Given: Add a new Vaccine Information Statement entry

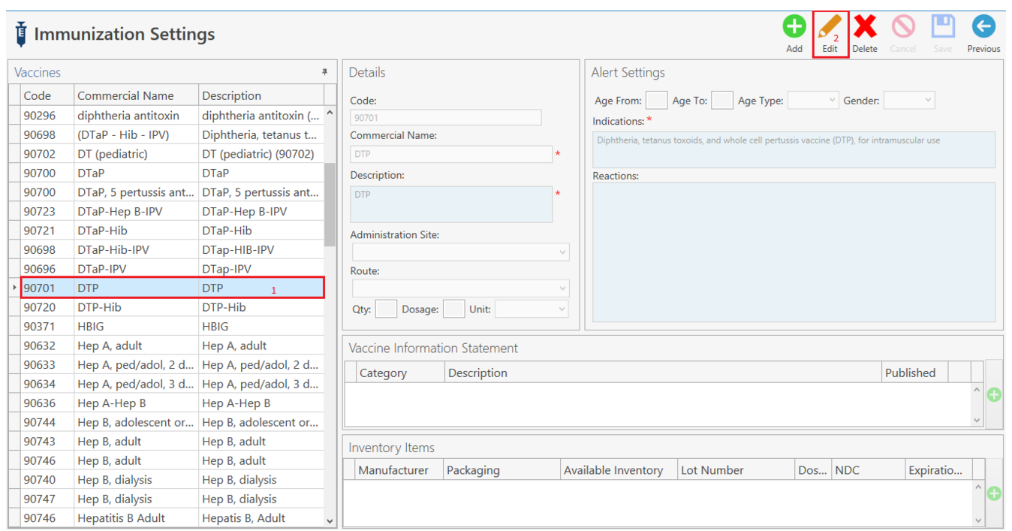Looking at the screenshot, I should [x=994, y=394].
